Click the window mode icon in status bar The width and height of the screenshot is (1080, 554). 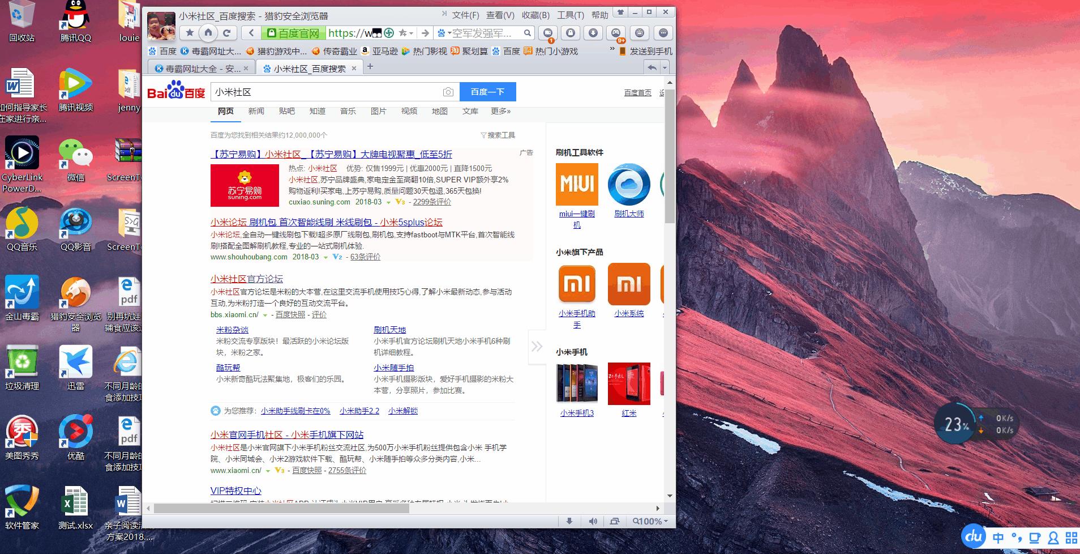[x=615, y=521]
